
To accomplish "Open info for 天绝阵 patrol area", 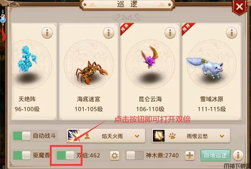I will click(47, 33).
